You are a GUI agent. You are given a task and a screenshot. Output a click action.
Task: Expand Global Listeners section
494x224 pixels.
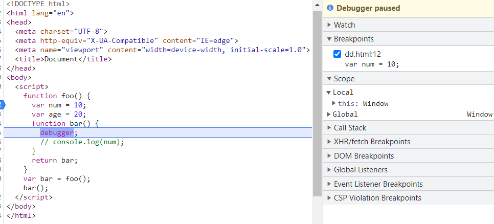point(408,169)
